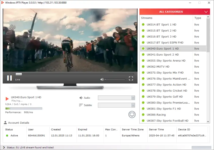Click the status text 51 LIVE stream found

tap(30, 147)
